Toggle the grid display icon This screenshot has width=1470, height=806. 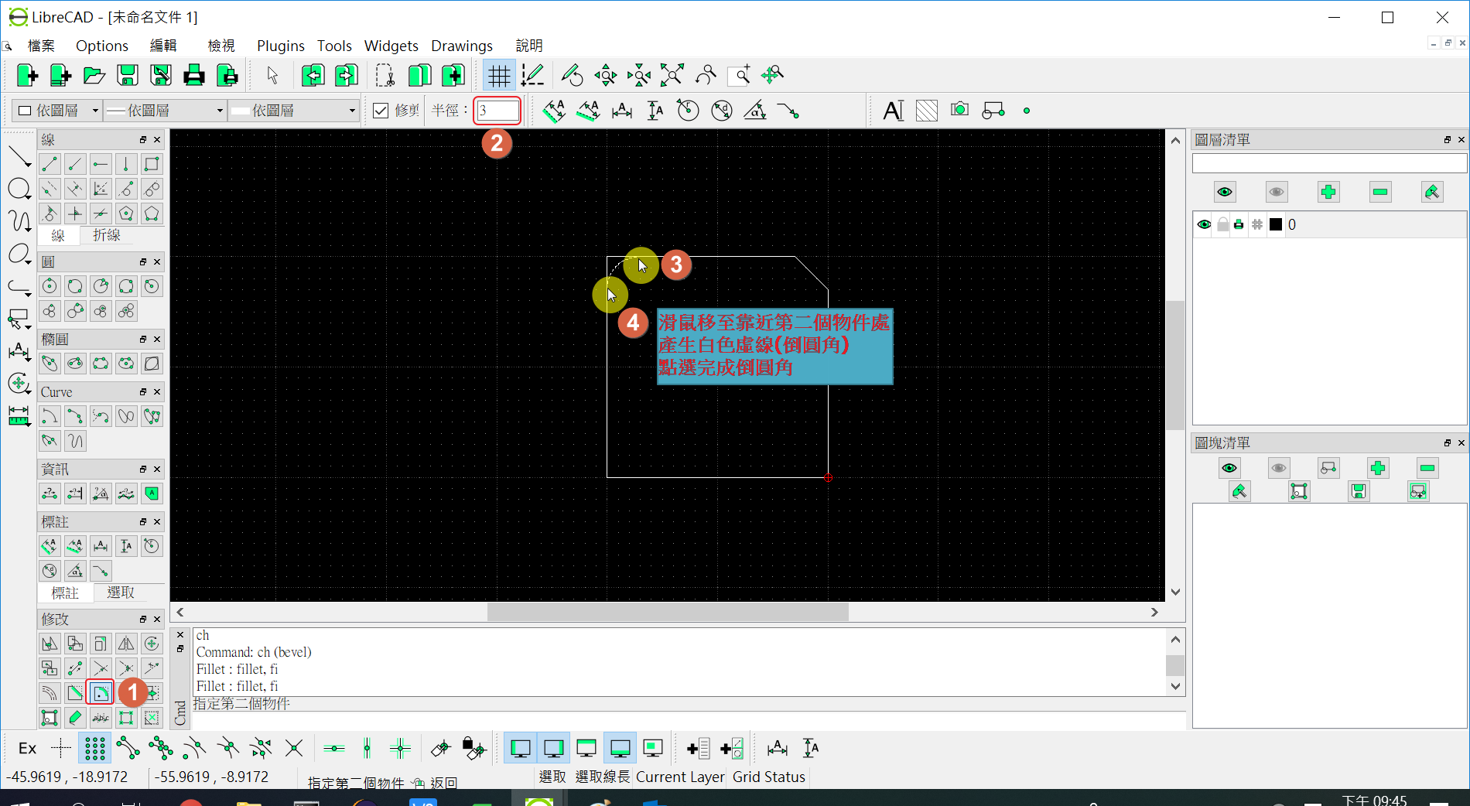[499, 75]
